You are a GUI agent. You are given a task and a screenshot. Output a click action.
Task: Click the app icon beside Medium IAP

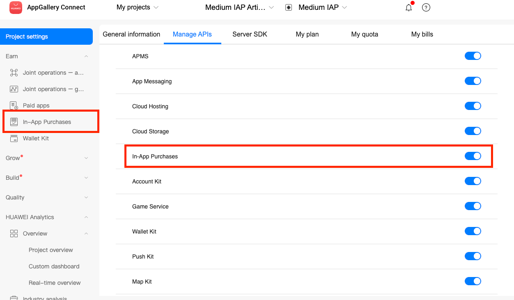(289, 7)
